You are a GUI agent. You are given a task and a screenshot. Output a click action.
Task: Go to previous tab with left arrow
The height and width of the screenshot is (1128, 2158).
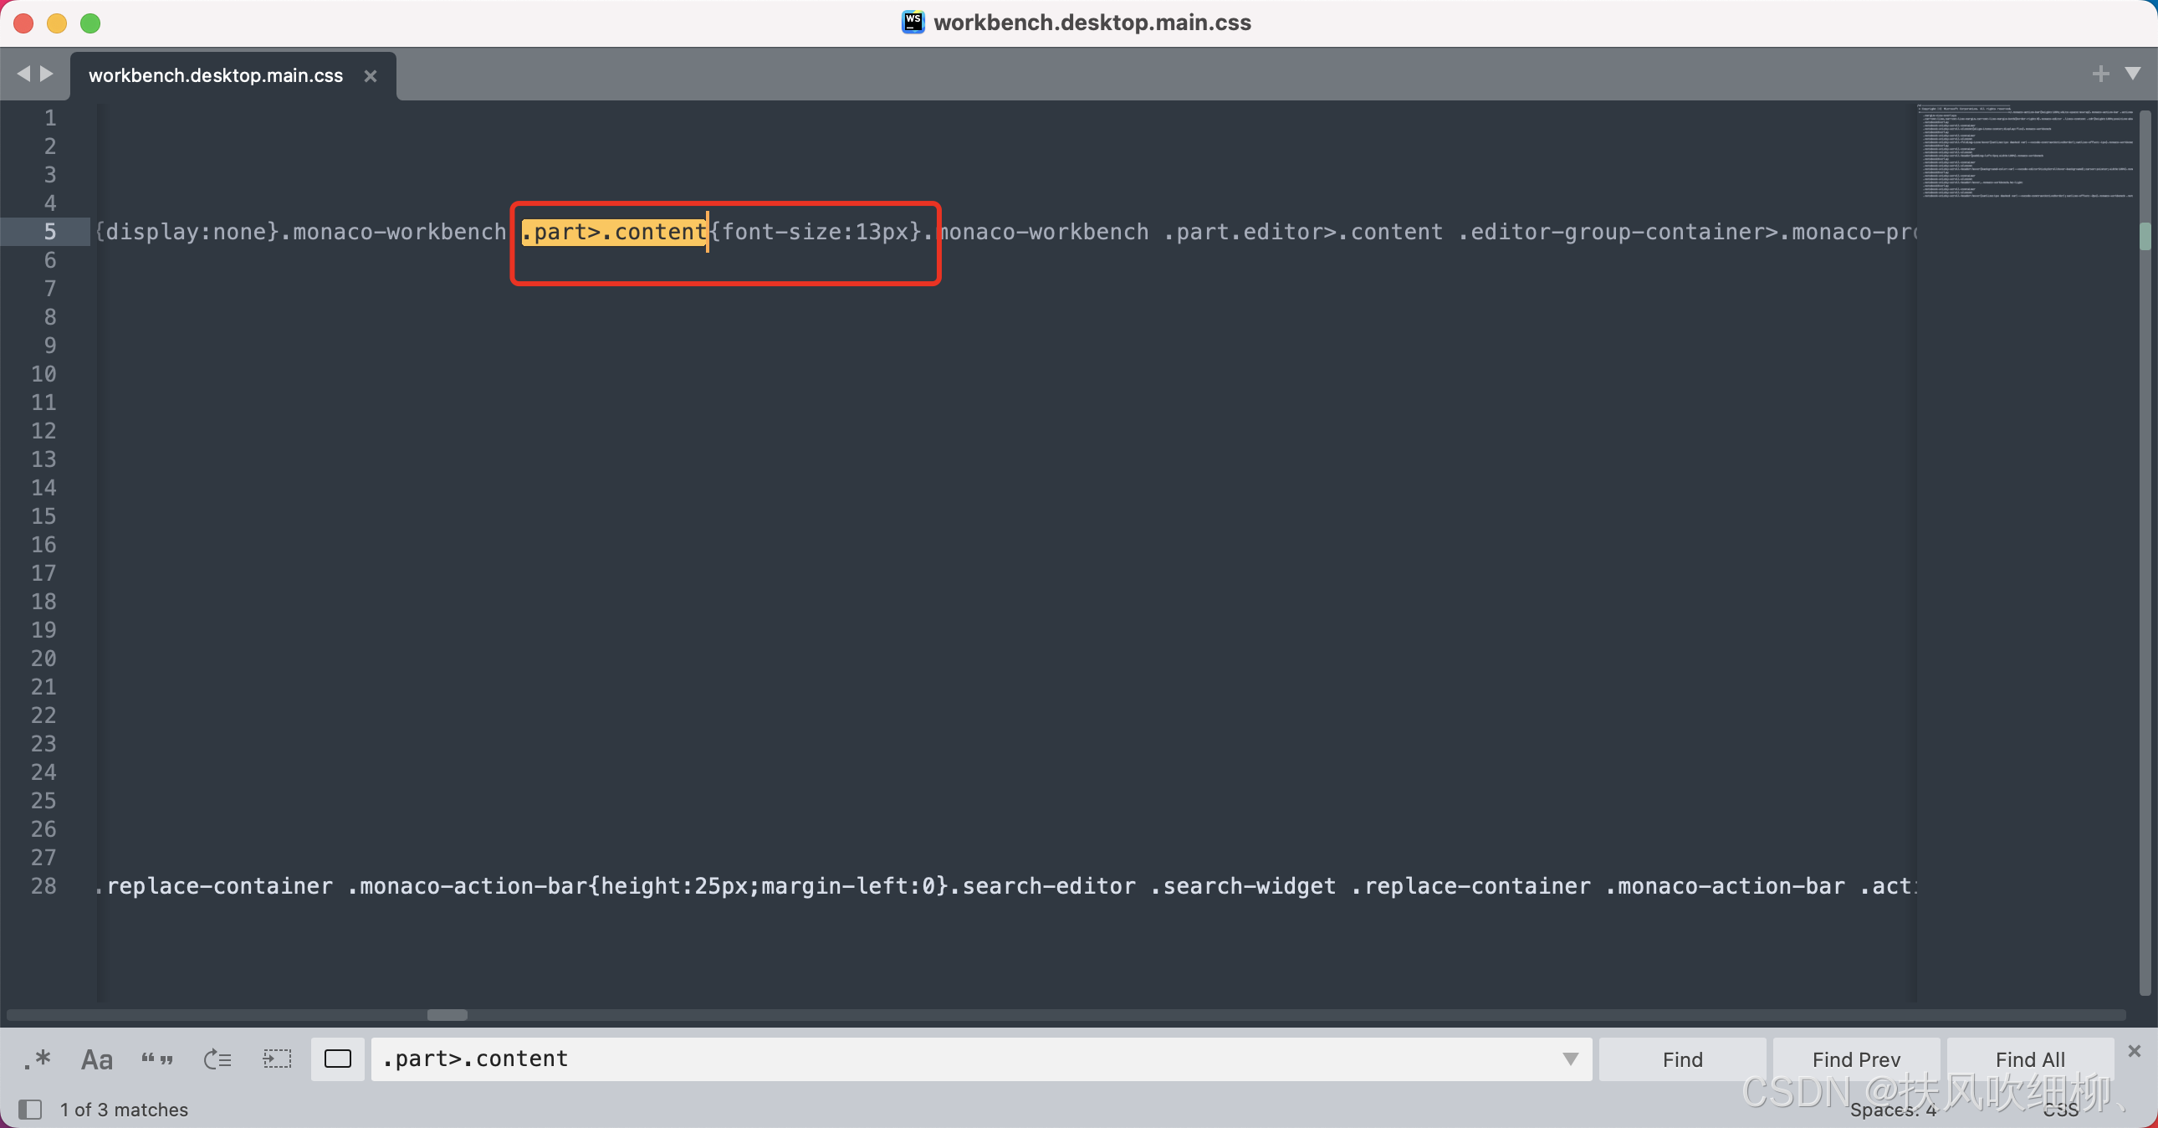[23, 74]
